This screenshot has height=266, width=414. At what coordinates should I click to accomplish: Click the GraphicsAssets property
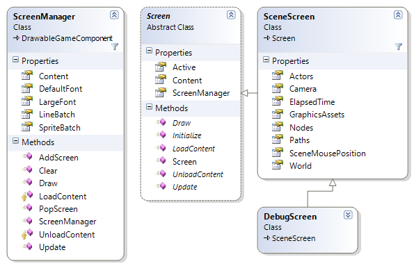click(317, 115)
